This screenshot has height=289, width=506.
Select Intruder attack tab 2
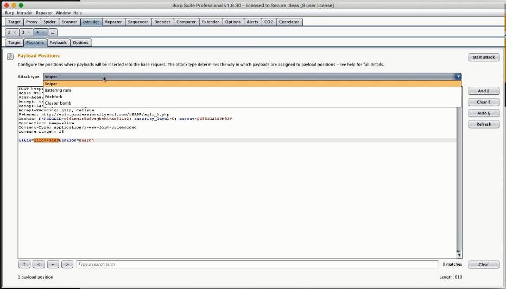[x=9, y=33]
